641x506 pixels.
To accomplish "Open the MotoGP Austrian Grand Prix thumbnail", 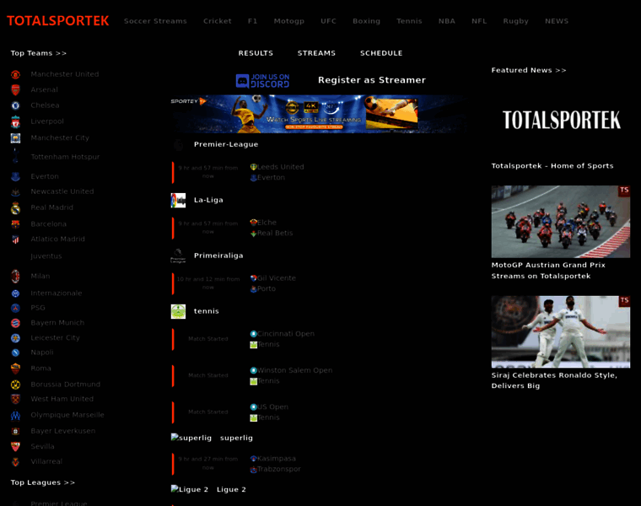I will click(561, 222).
